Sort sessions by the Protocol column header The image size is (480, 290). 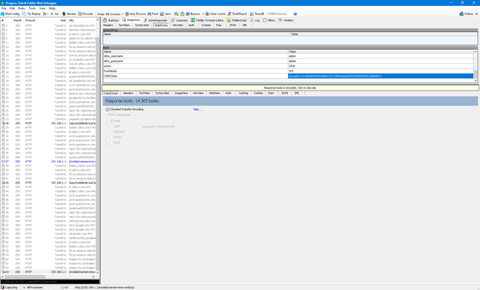click(x=30, y=20)
